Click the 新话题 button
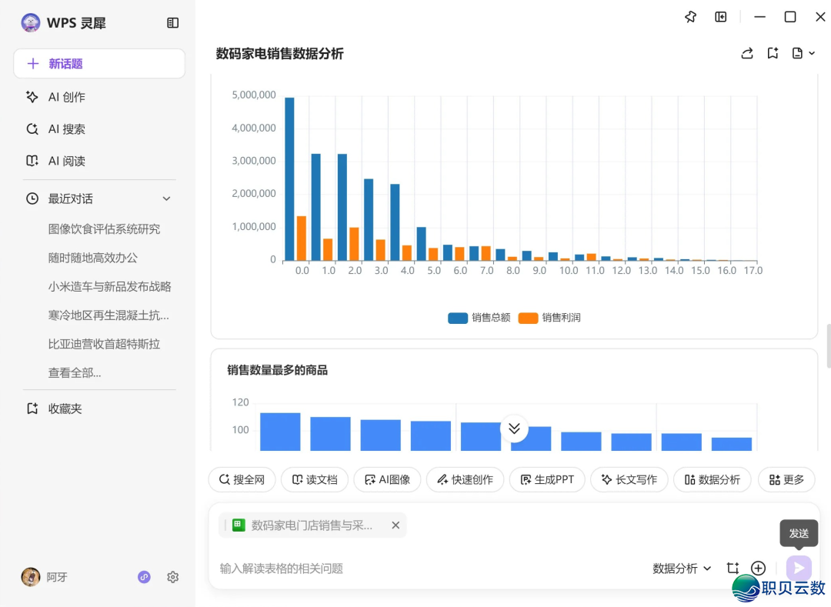The width and height of the screenshot is (831, 607). pyautogui.click(x=99, y=64)
